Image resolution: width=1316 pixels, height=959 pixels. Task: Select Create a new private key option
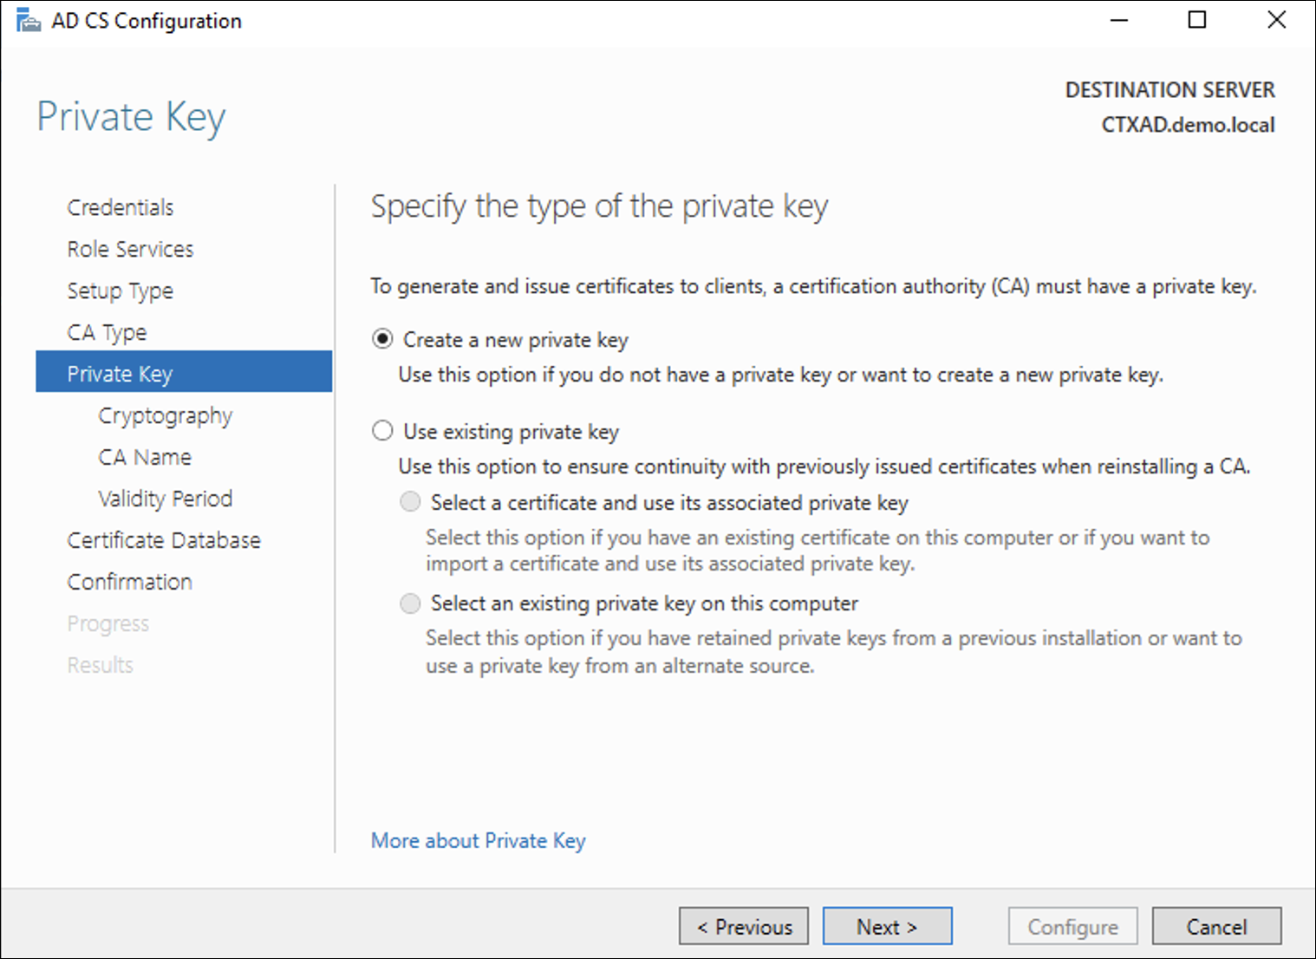382,339
